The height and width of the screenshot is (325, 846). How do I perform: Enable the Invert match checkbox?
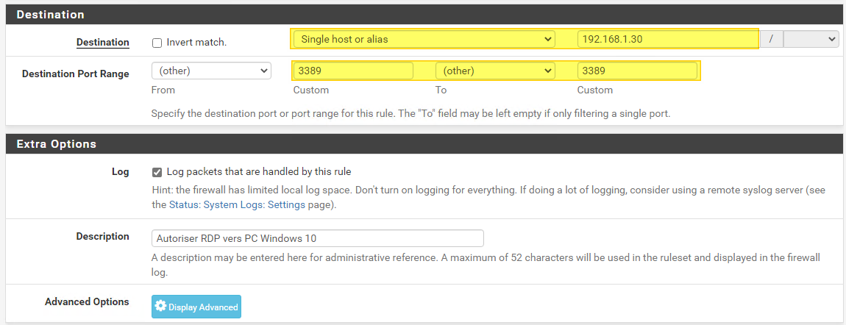(x=157, y=43)
